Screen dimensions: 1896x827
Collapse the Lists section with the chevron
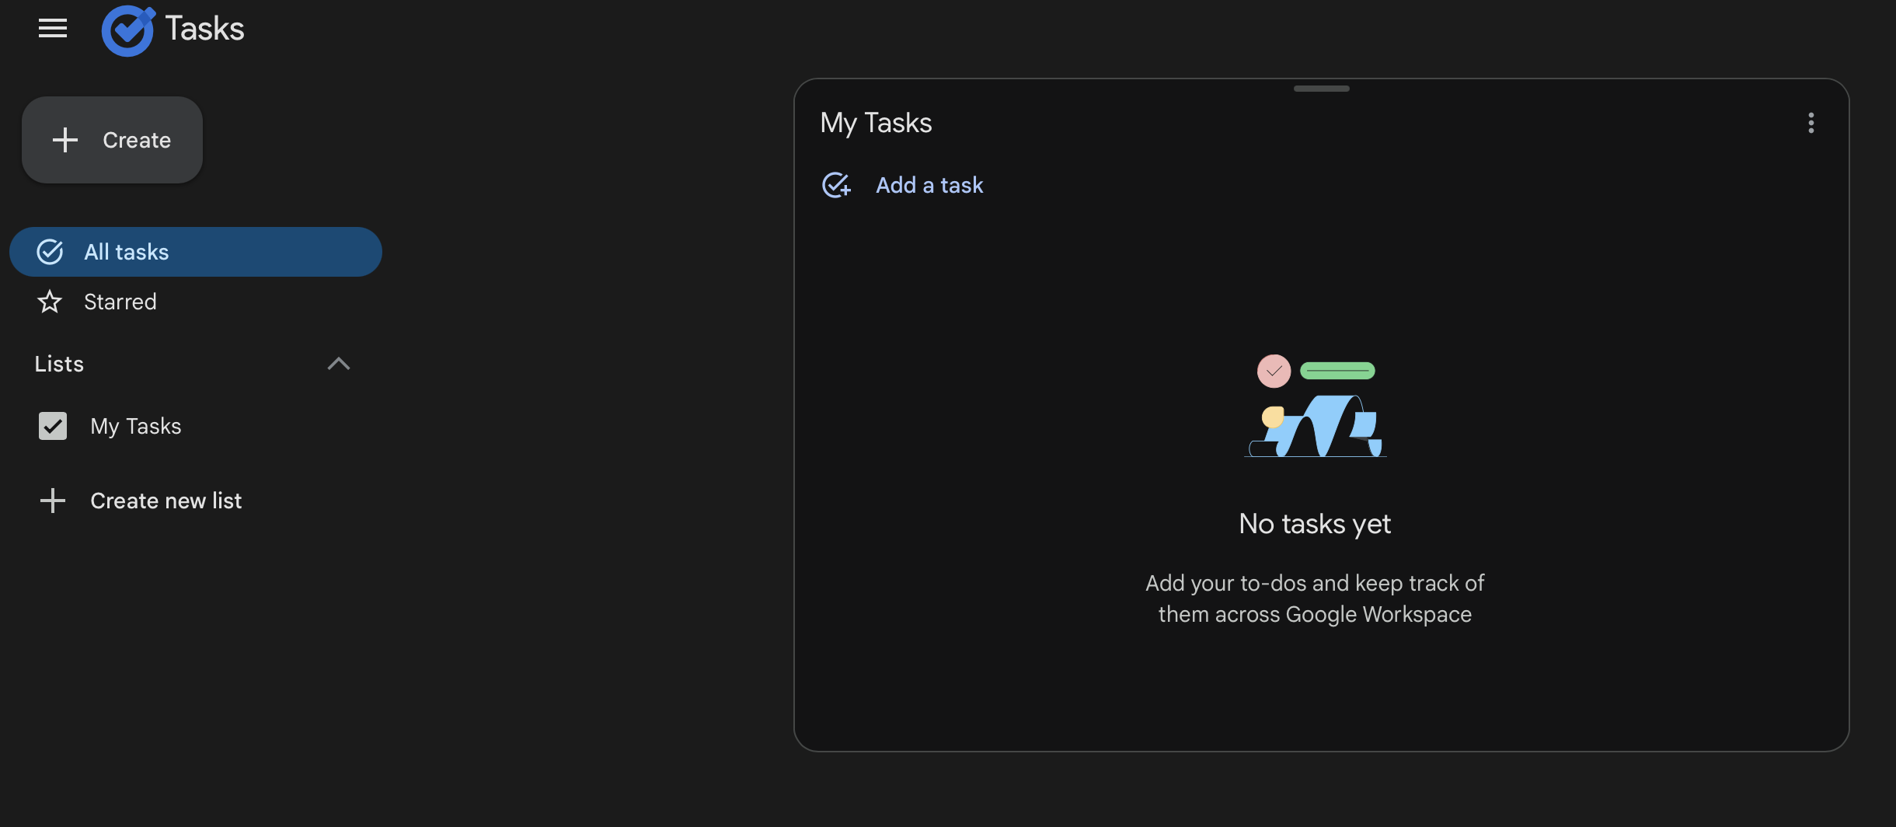[339, 364]
